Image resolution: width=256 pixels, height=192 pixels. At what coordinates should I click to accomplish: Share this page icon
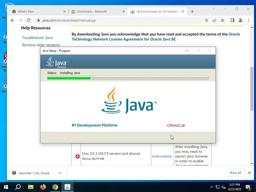pos(214,20)
